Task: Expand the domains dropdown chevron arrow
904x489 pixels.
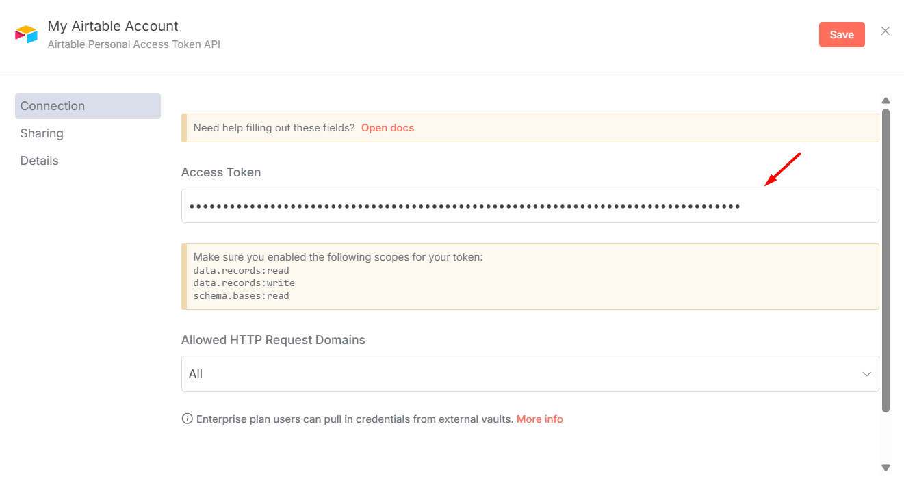Action: [x=866, y=374]
